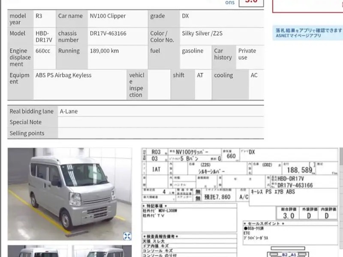Image resolution: width=343 pixels, height=257 pixels.
Task: Click the Japanese auction sheet image
Action: [240, 202]
